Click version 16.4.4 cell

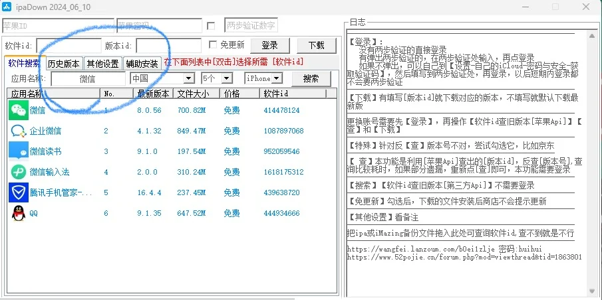149,192
